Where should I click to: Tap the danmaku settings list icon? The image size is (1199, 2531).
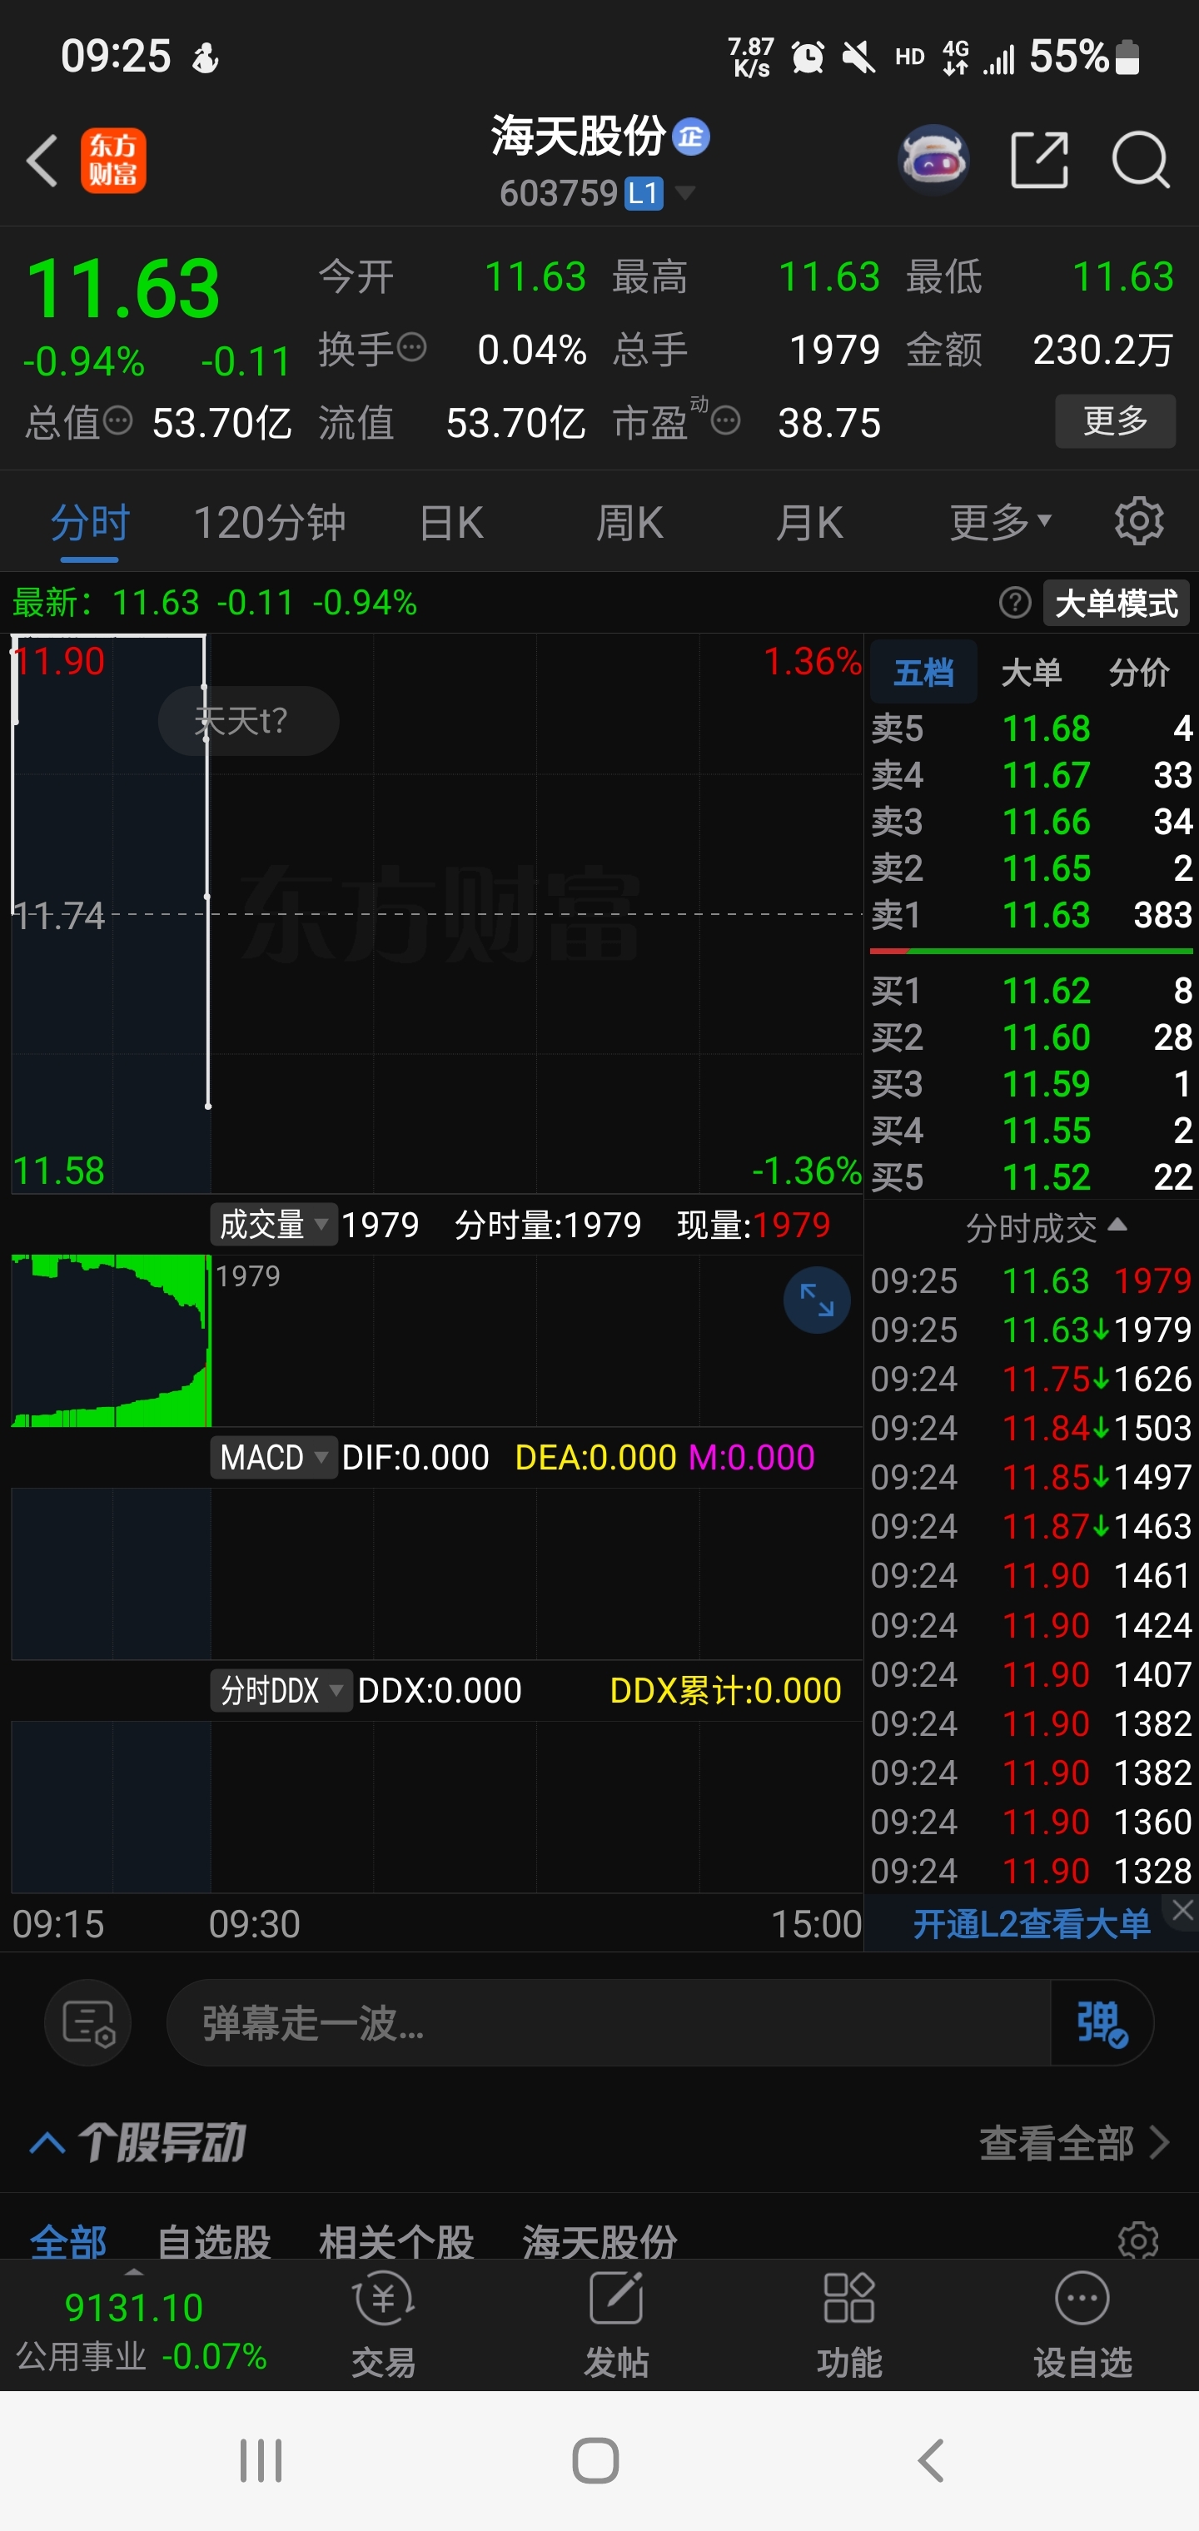[x=88, y=2023]
